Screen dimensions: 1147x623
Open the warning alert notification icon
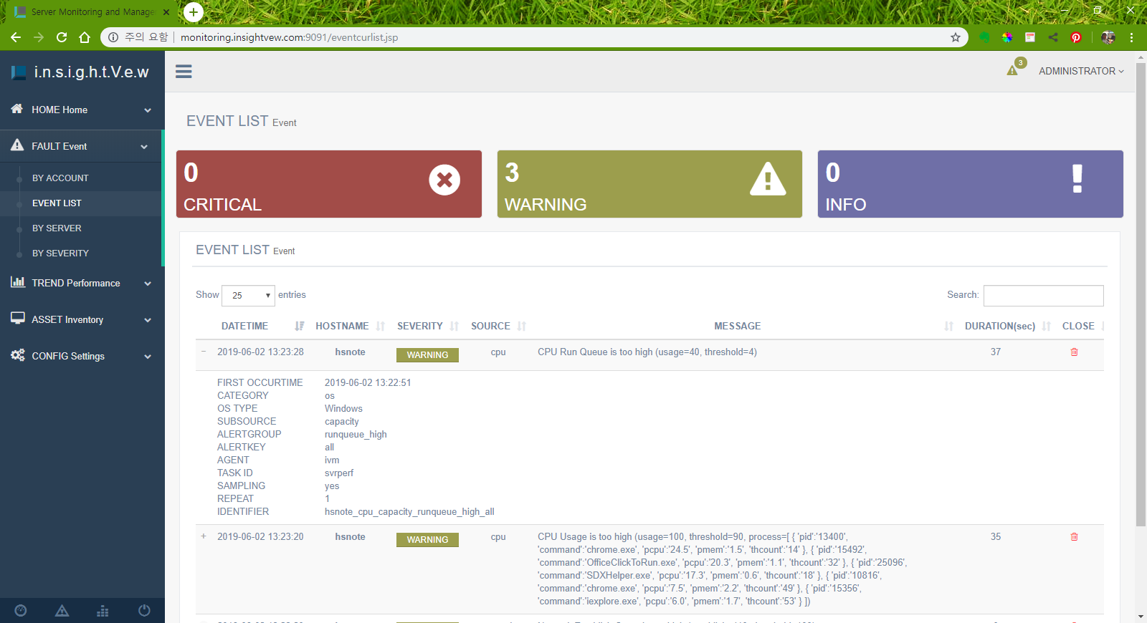click(x=1013, y=70)
